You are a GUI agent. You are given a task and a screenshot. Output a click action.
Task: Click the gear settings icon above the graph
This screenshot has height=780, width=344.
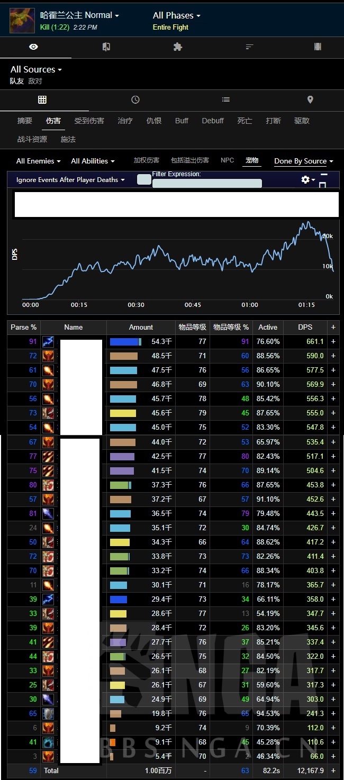click(x=305, y=180)
